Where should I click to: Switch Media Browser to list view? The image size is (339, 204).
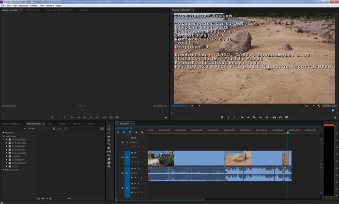[38, 198]
